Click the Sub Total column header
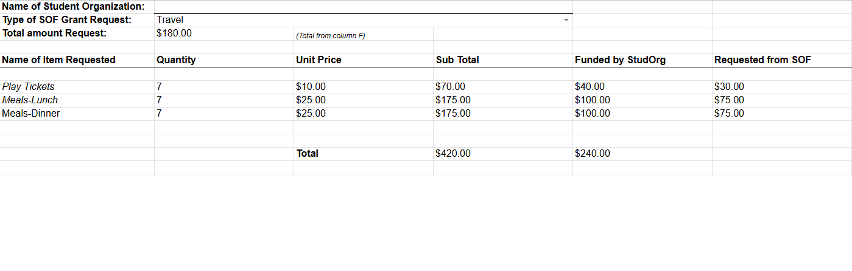The width and height of the screenshot is (852, 271). 503,60
